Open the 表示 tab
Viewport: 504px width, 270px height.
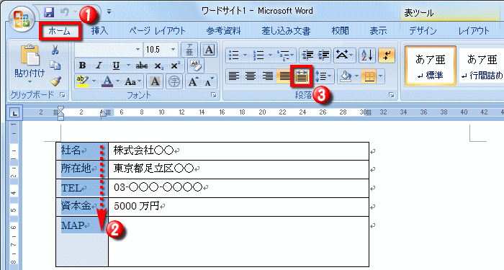point(378,31)
